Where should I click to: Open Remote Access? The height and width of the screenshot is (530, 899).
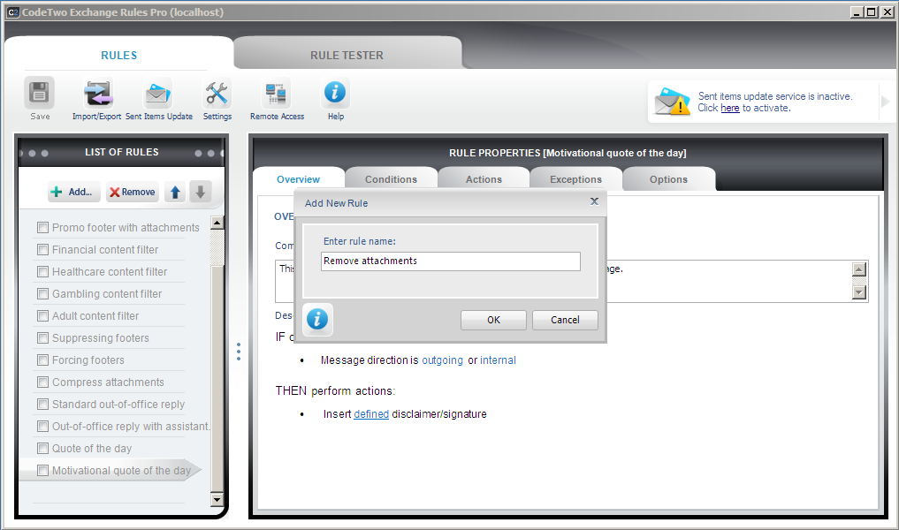point(277,93)
